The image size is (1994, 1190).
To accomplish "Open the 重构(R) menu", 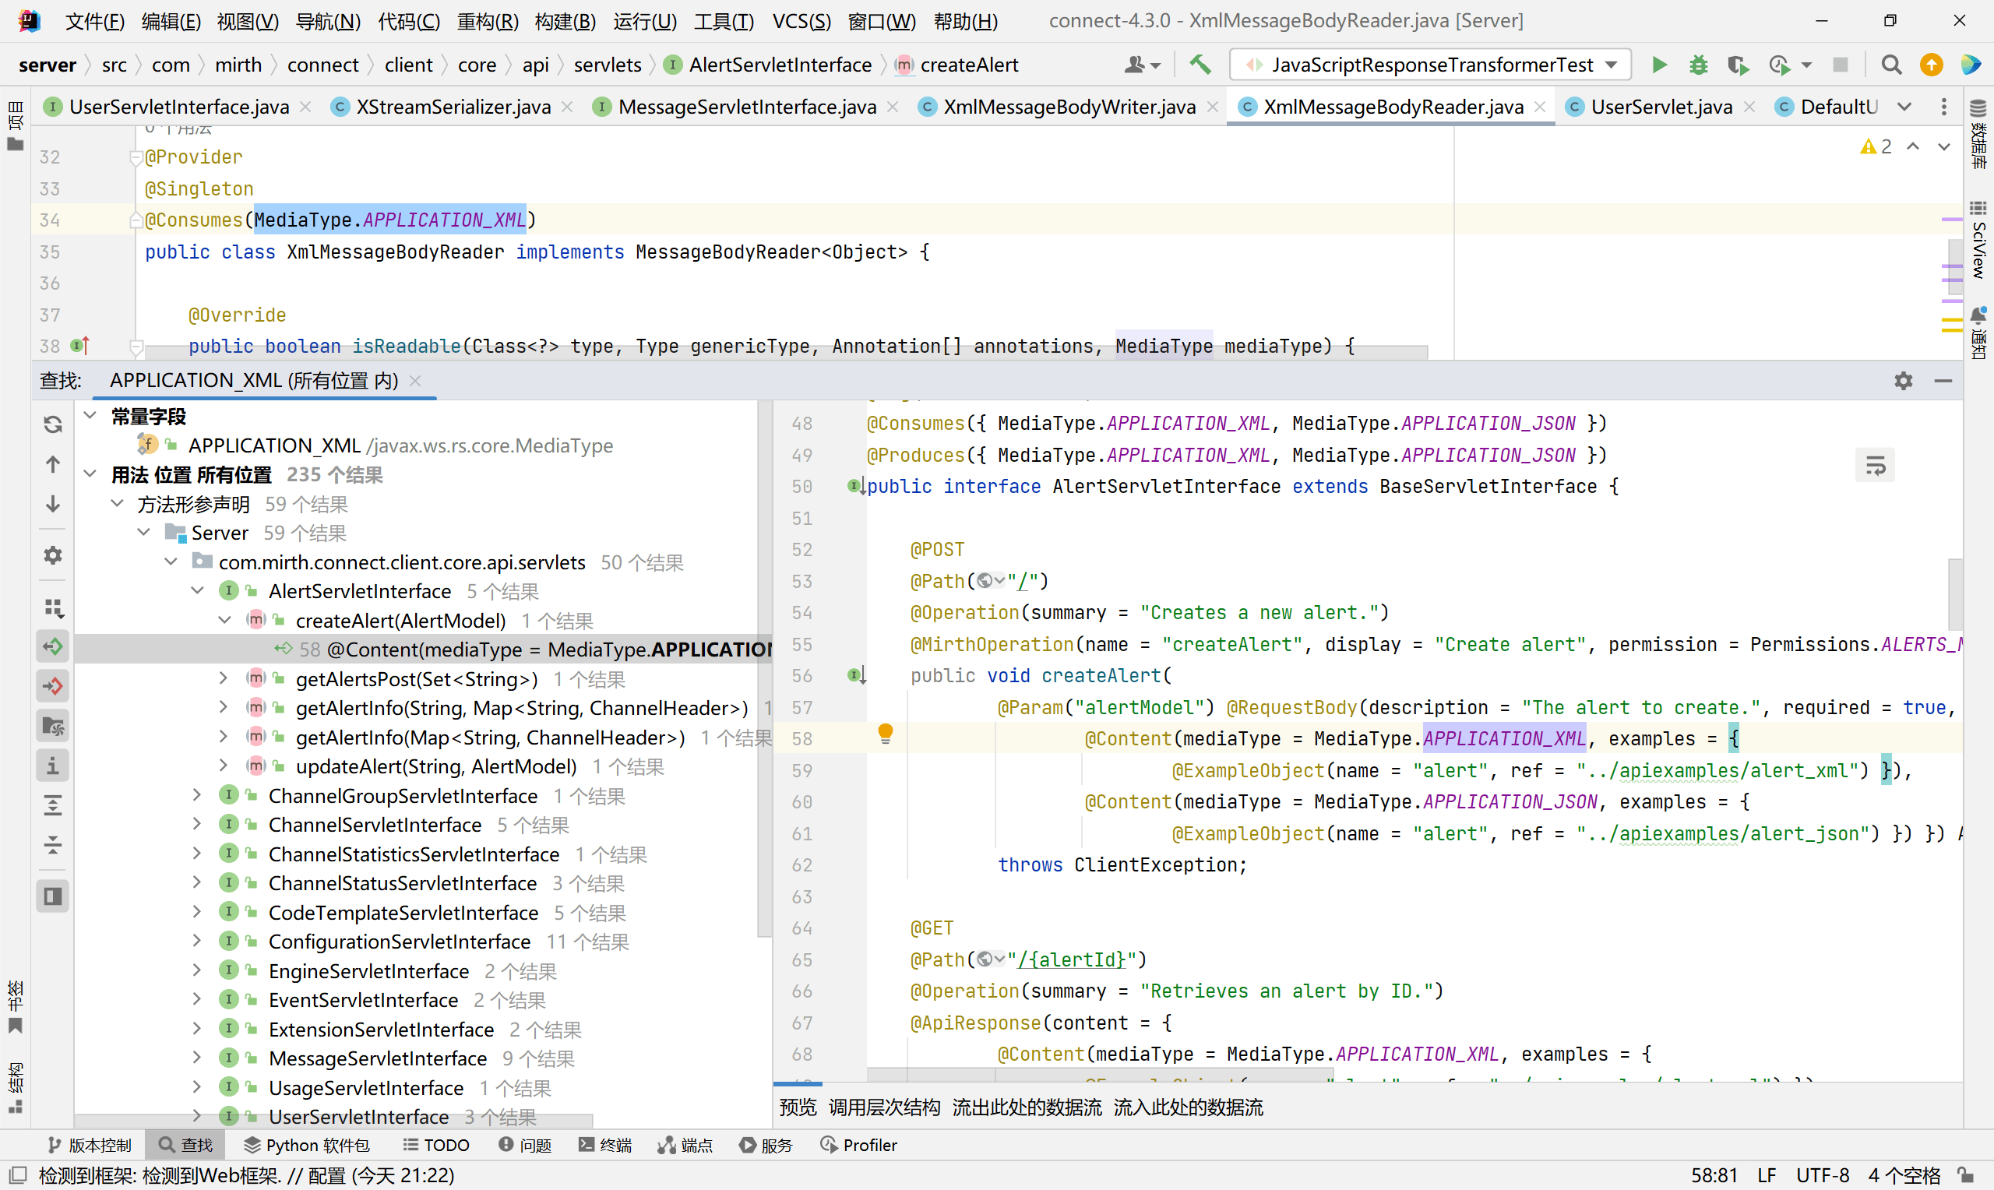I will click(x=488, y=21).
